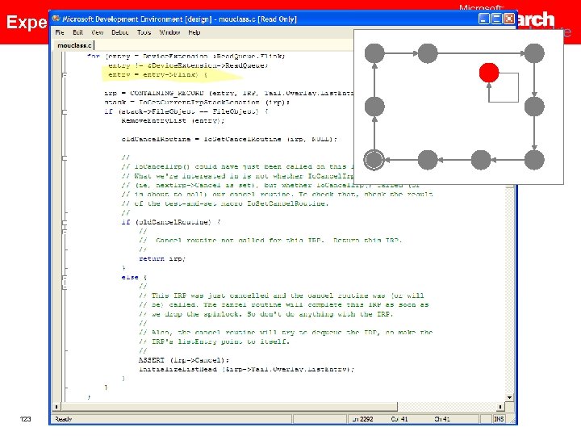Image resolution: width=581 pixels, height=436 pixels.
Task: Open the File menu
Action: 60,32
